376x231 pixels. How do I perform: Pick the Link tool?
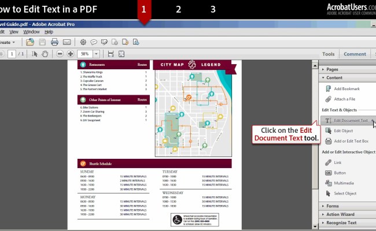coord(333,162)
